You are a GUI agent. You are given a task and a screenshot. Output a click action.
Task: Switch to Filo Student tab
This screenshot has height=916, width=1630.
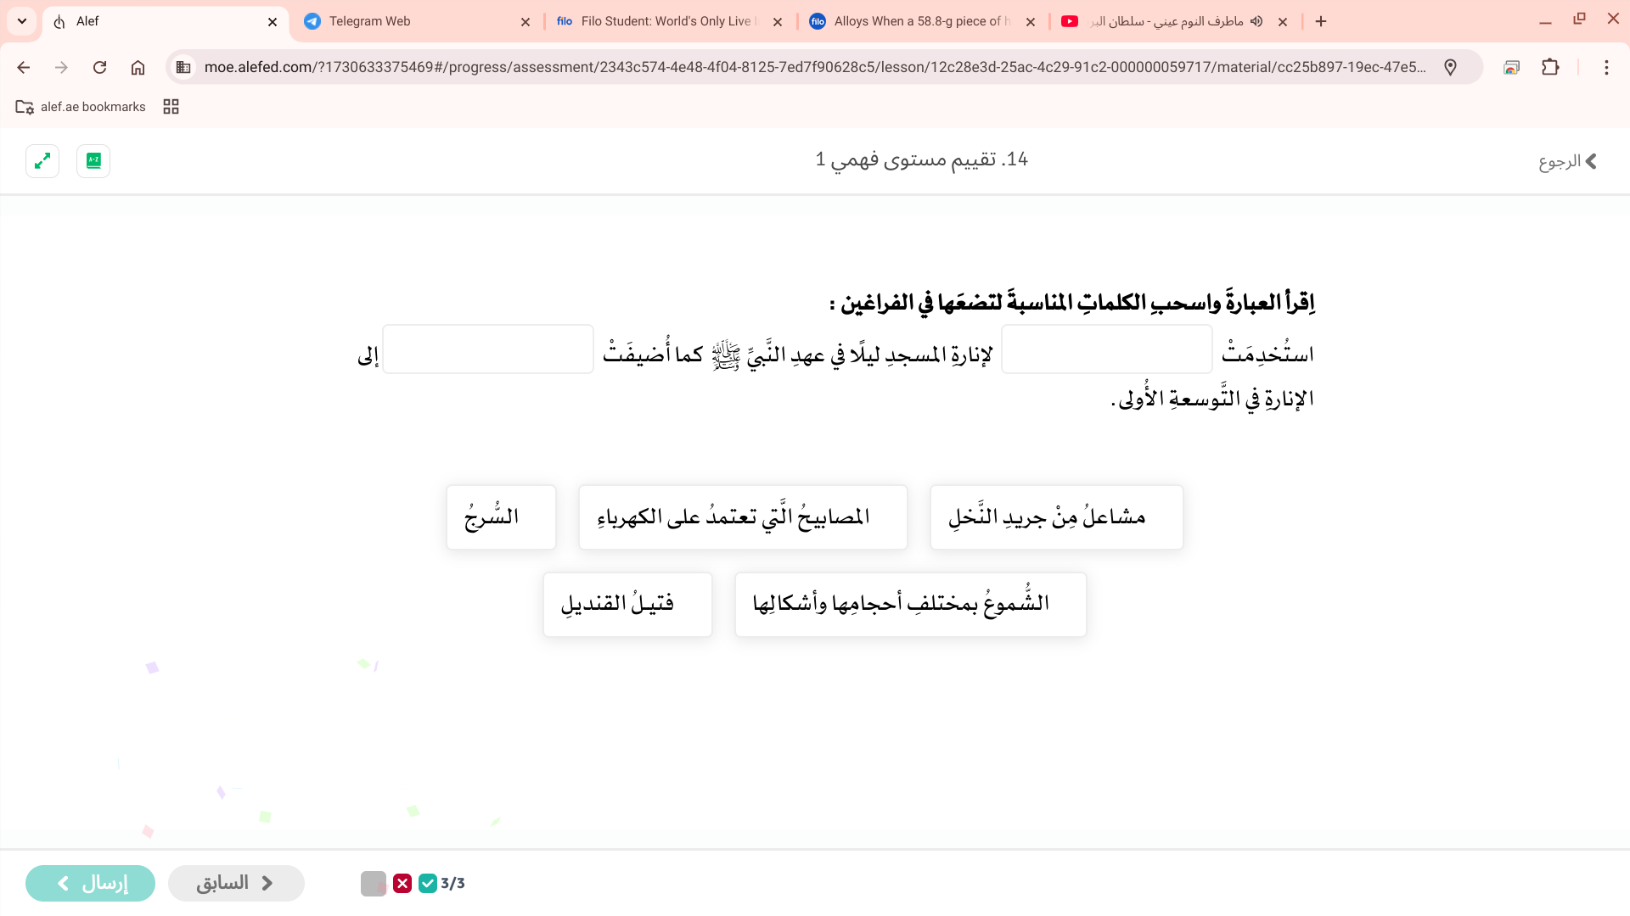tap(666, 21)
